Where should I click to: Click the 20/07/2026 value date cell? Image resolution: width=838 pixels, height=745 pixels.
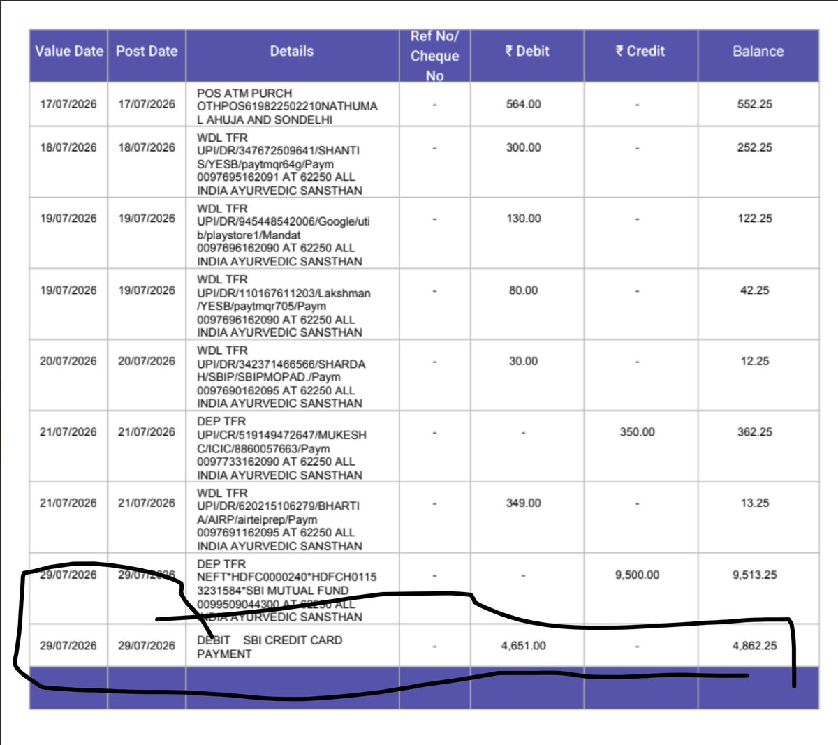pyautogui.click(x=68, y=361)
